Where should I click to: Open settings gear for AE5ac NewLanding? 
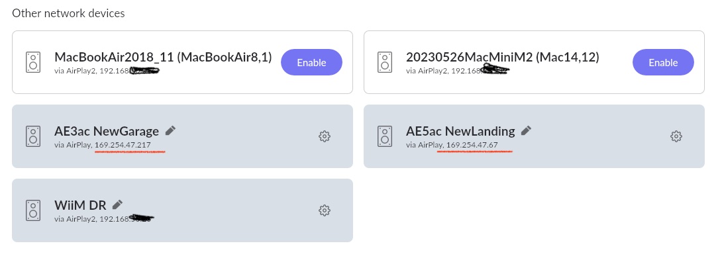pyautogui.click(x=676, y=136)
